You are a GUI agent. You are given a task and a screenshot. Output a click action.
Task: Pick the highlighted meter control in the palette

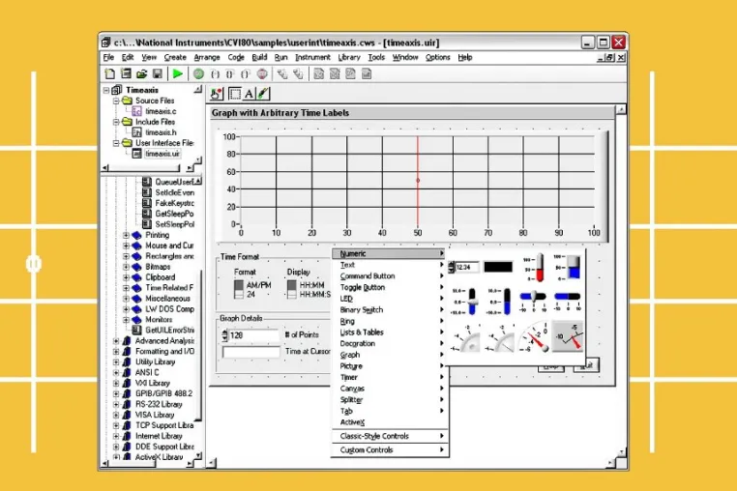tap(568, 336)
